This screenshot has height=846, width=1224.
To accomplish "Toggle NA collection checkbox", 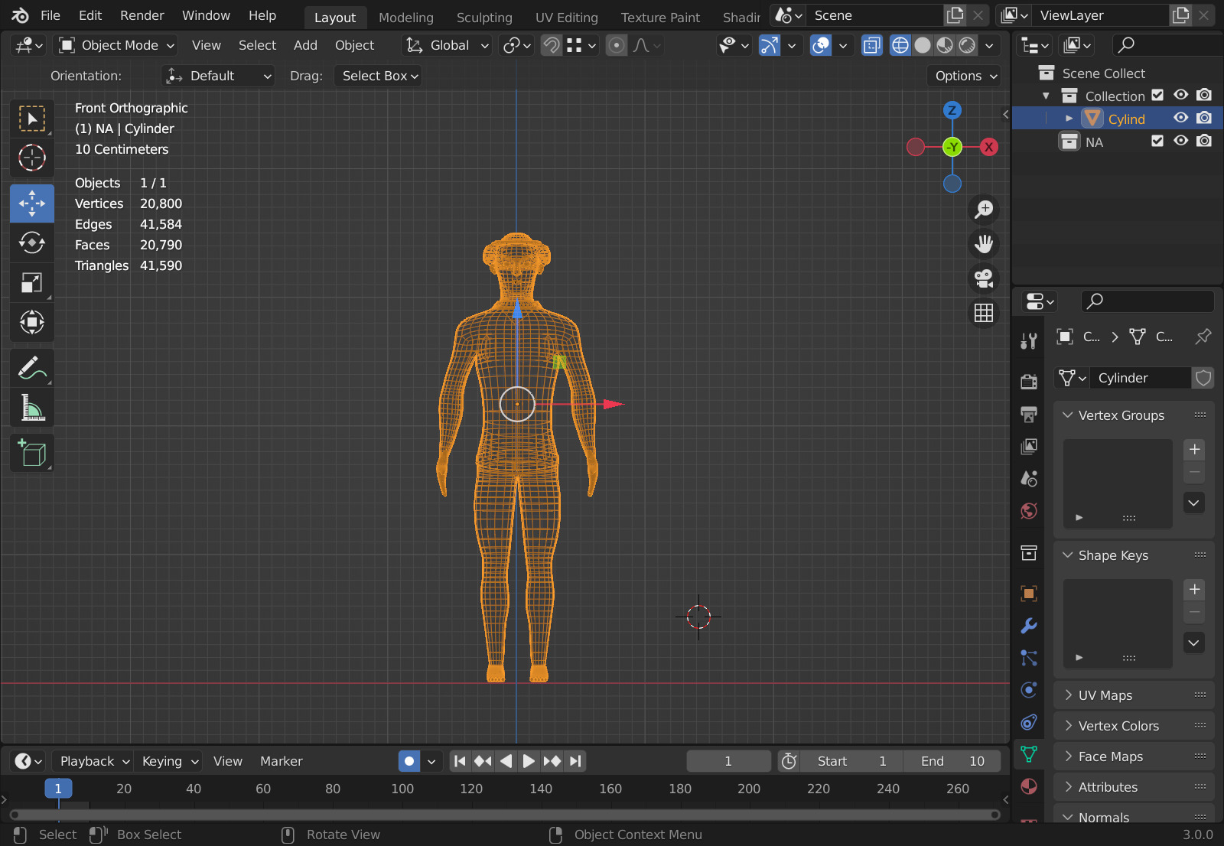I will (x=1157, y=141).
